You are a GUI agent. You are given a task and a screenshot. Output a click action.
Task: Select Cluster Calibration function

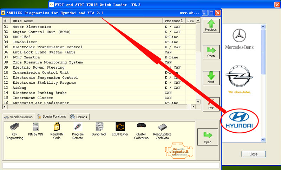141,131
